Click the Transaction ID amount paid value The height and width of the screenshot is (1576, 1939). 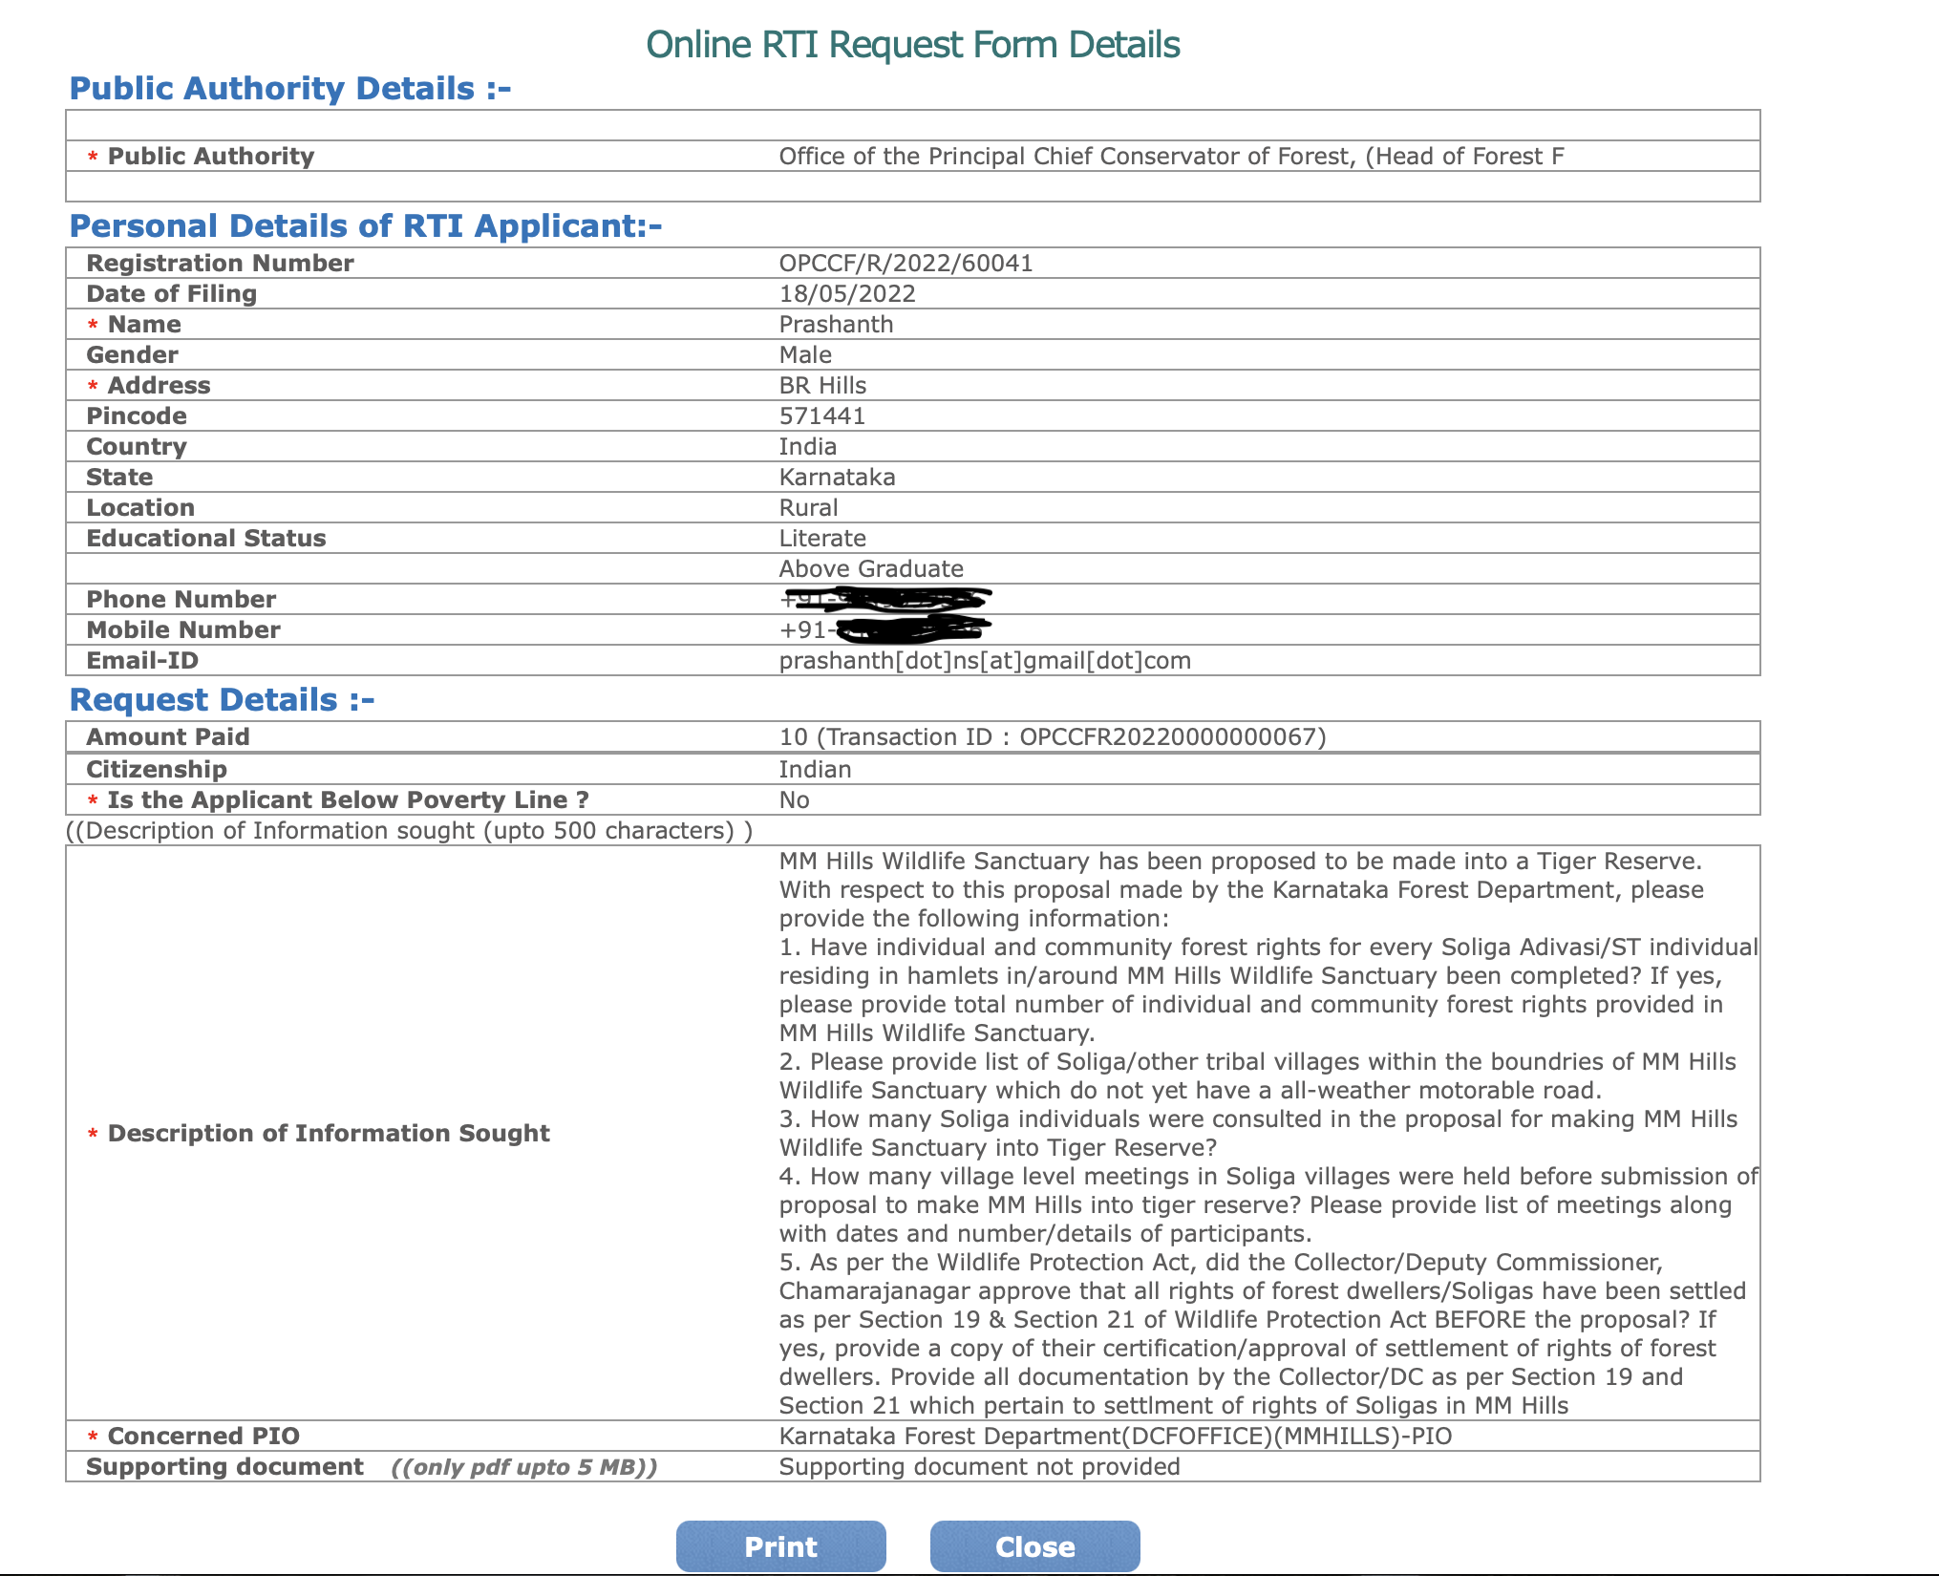(1053, 737)
